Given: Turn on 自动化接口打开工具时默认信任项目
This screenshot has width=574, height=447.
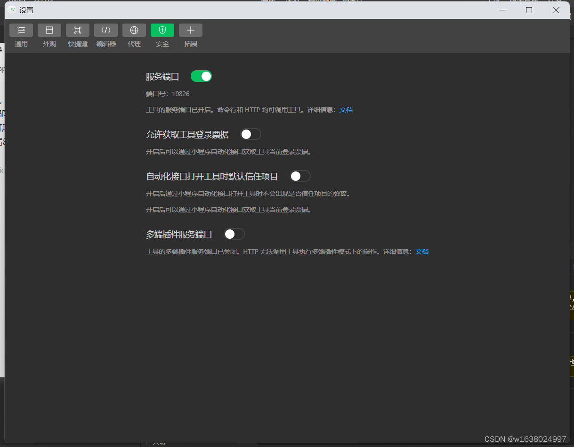Looking at the screenshot, I should pyautogui.click(x=300, y=176).
